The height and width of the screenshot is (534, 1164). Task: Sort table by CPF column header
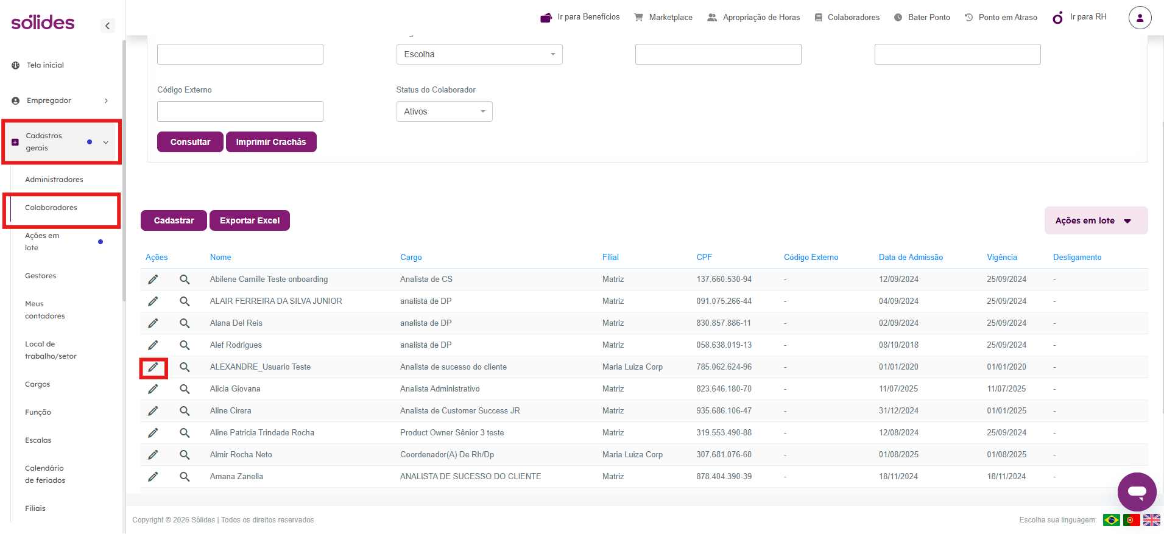[704, 258]
